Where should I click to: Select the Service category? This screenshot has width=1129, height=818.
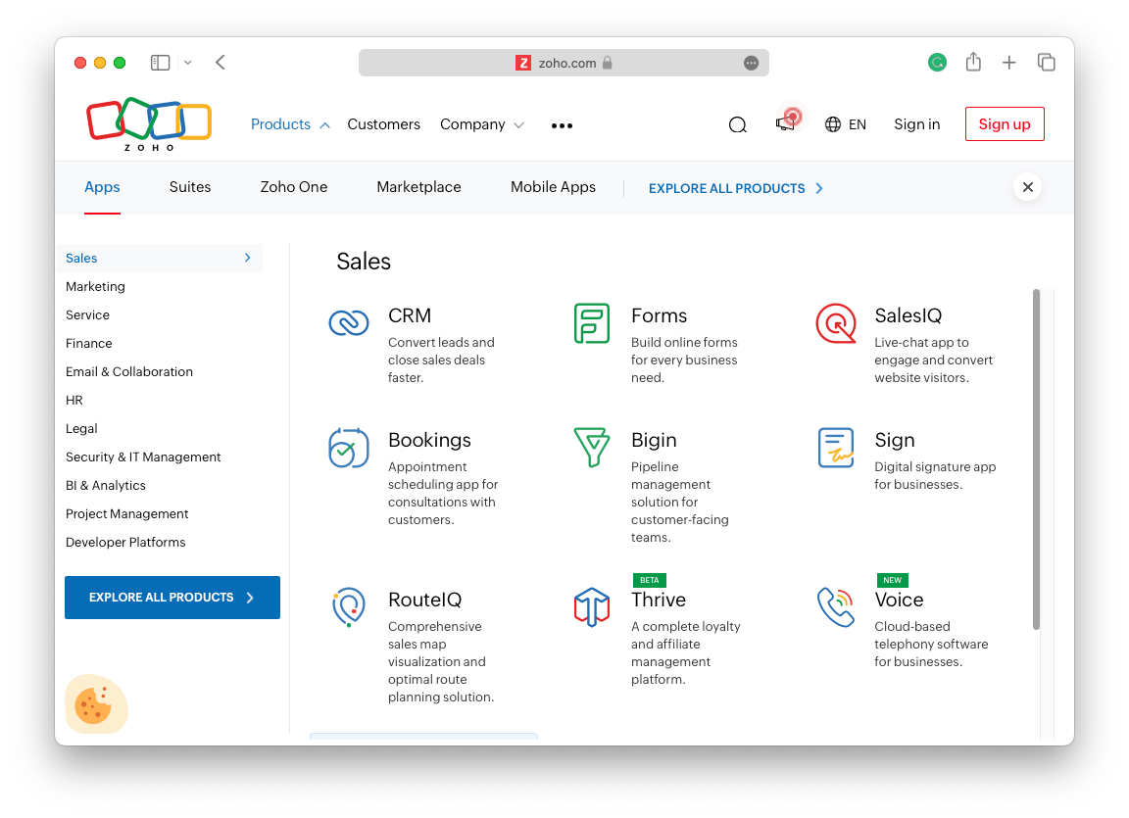pyautogui.click(x=88, y=315)
